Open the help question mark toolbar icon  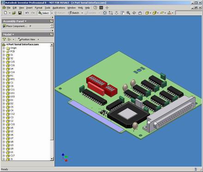click(x=95, y=7)
